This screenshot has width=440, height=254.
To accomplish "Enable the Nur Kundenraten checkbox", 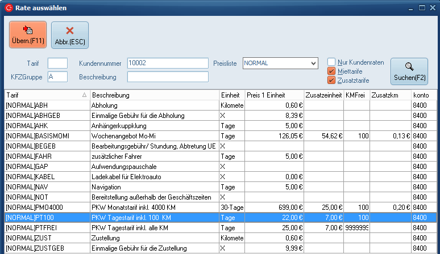I will click(331, 62).
